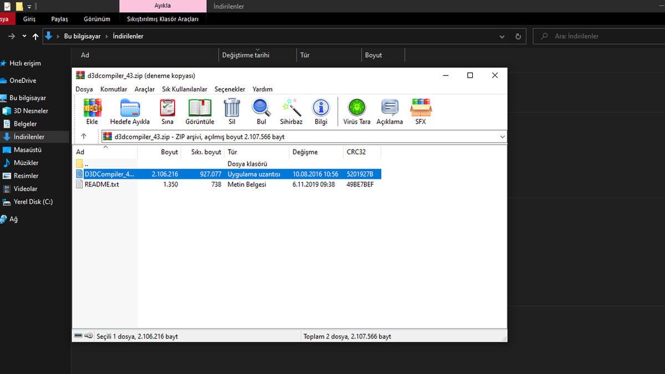This screenshot has height=374, width=665.
Task: Run the Sına archive test tool
Action: pyautogui.click(x=167, y=111)
